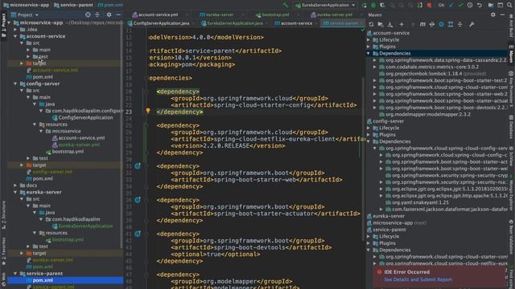Collapse all in Project panel
Viewport: 515px width, 289px height.
click(x=97, y=14)
